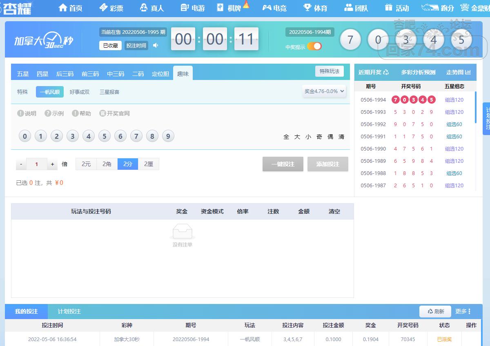Click 大 to select big numbers

(x=297, y=137)
